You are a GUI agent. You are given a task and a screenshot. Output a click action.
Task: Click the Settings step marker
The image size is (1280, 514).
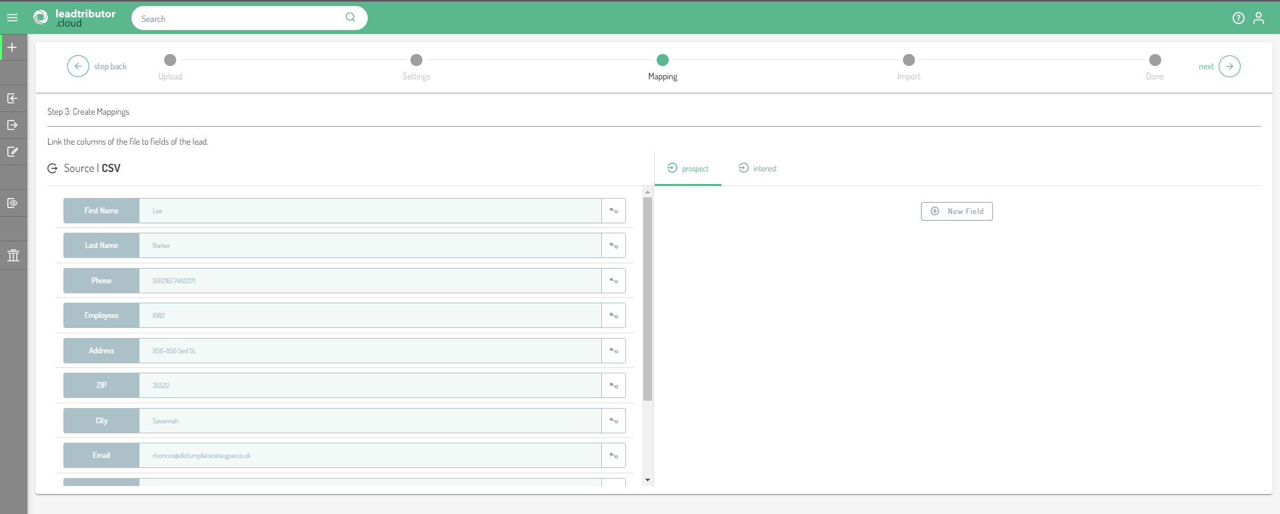(x=416, y=60)
